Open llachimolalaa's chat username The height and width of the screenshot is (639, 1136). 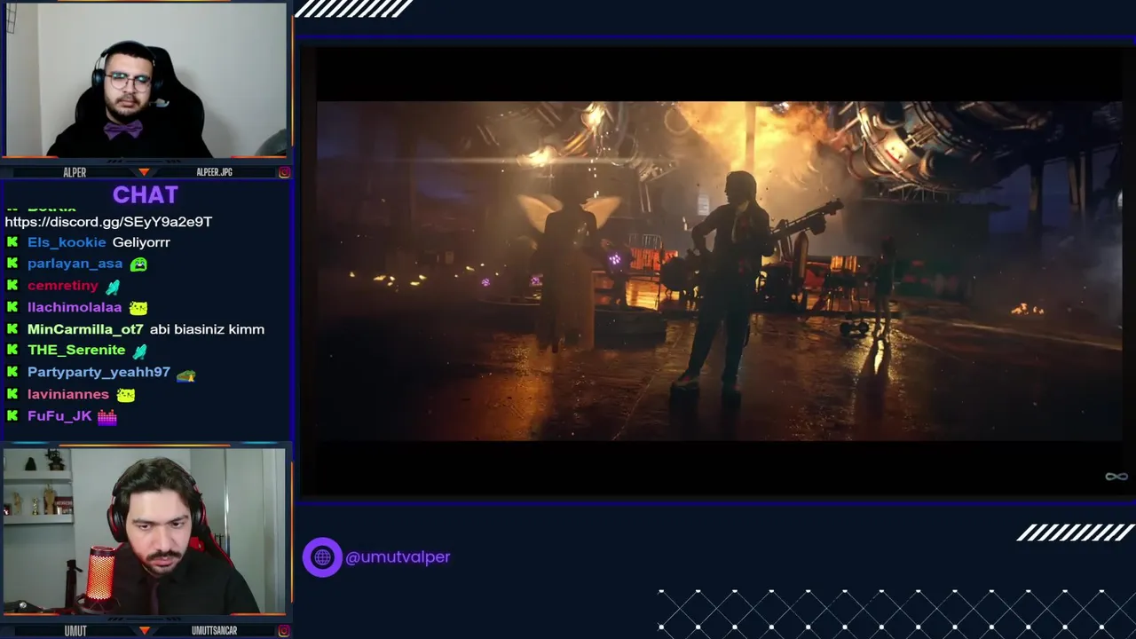(x=75, y=307)
